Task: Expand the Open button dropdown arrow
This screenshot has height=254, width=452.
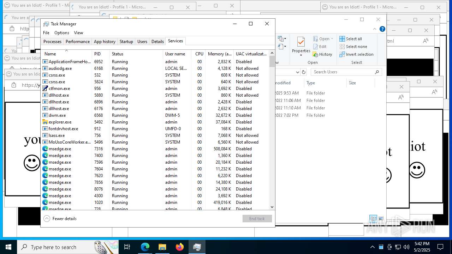Action: (x=332, y=39)
